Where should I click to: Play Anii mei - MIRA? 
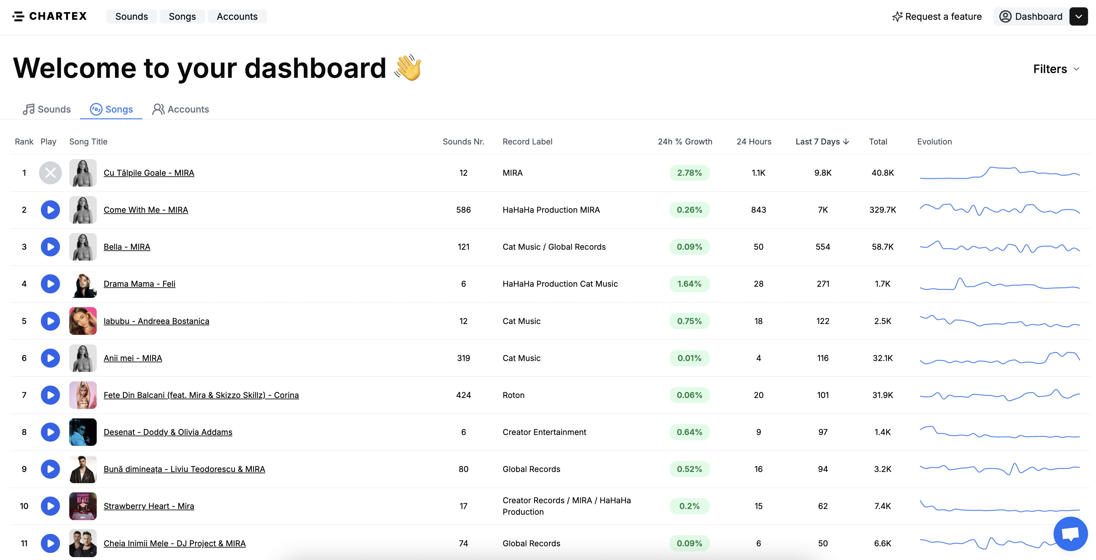(x=50, y=358)
